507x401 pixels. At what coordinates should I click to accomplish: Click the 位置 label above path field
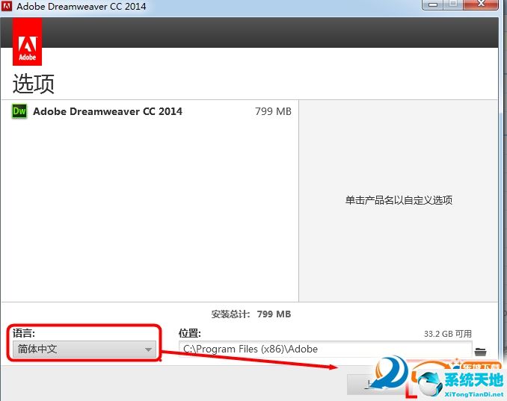[x=189, y=333]
